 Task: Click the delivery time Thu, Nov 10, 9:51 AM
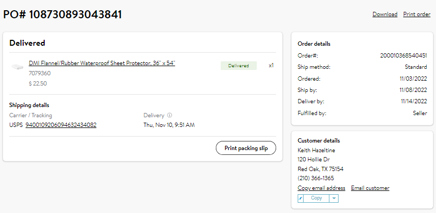169,125
